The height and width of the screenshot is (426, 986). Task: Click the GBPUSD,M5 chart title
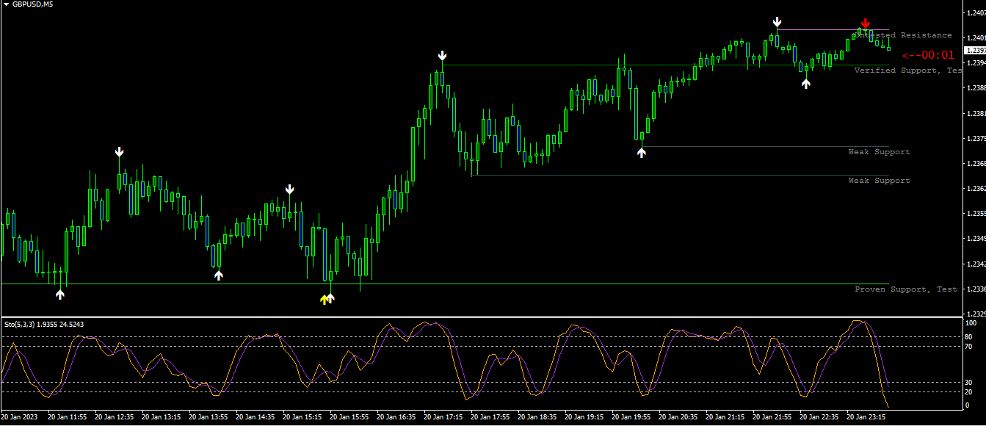[x=32, y=4]
